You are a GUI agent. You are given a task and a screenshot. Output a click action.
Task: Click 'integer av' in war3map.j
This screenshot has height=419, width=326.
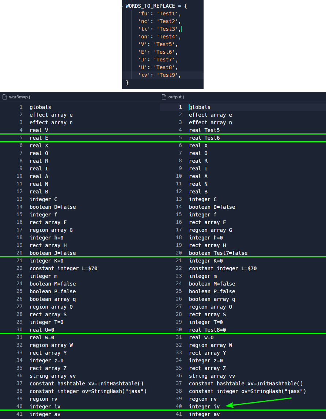(45, 414)
